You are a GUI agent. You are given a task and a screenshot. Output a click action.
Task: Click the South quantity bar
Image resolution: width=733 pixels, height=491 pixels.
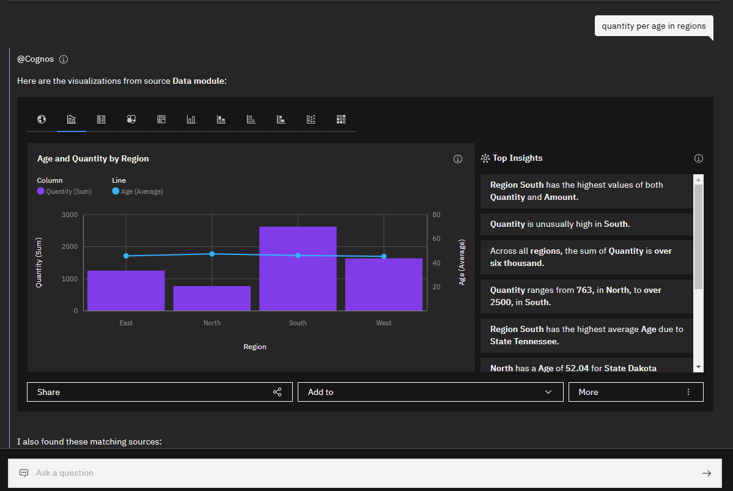pyautogui.click(x=298, y=269)
